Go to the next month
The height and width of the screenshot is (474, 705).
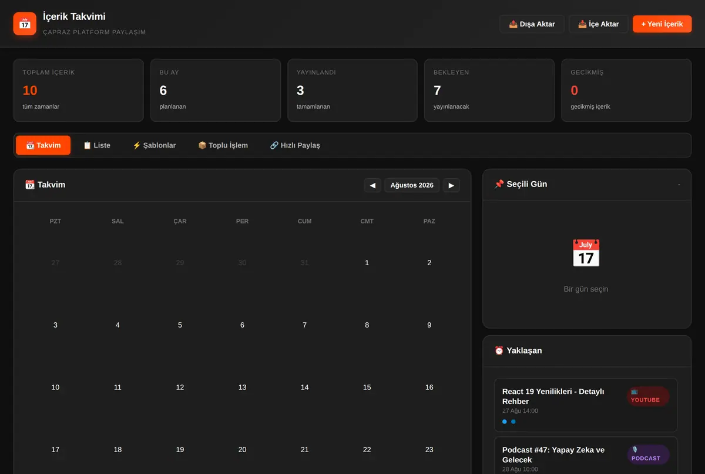click(451, 185)
